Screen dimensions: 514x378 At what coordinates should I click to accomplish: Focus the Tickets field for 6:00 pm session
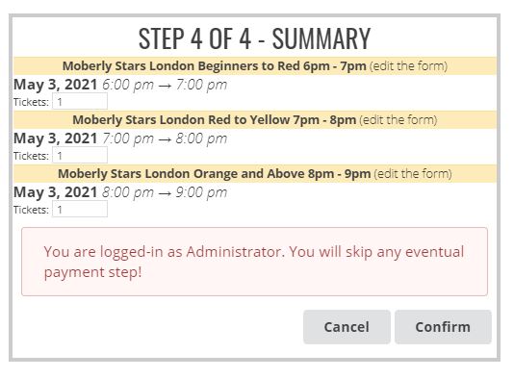coord(80,102)
